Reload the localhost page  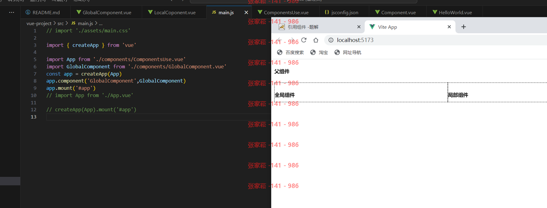tap(304, 40)
